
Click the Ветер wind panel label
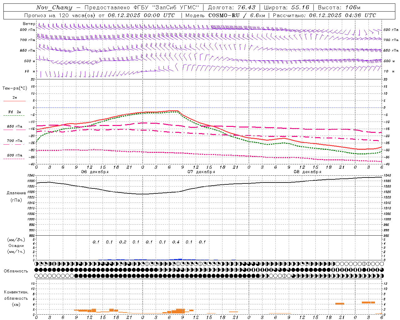coord(29,24)
